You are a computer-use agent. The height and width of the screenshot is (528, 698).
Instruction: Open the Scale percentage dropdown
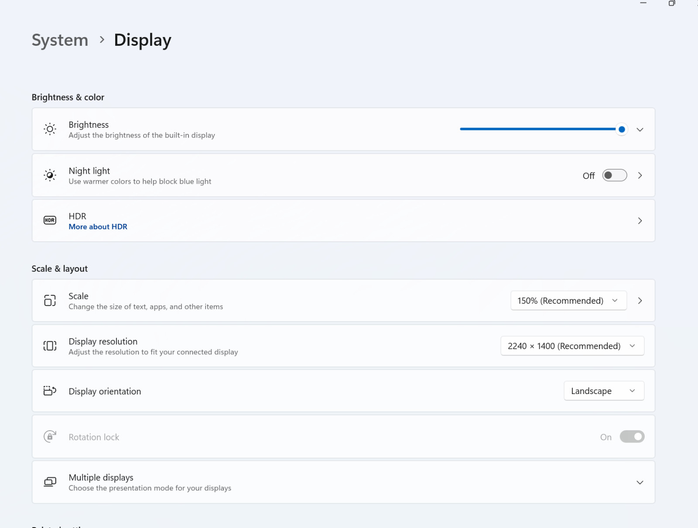568,301
